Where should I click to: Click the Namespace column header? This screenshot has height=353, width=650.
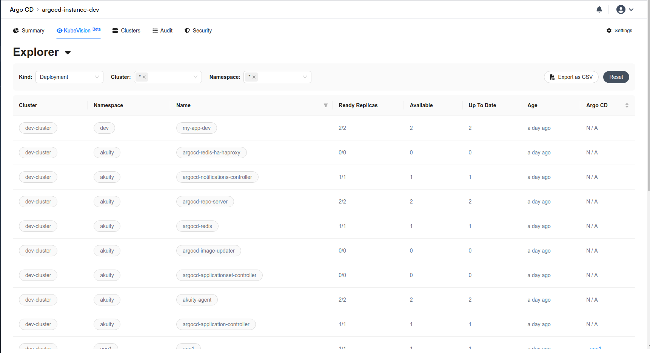(108, 105)
